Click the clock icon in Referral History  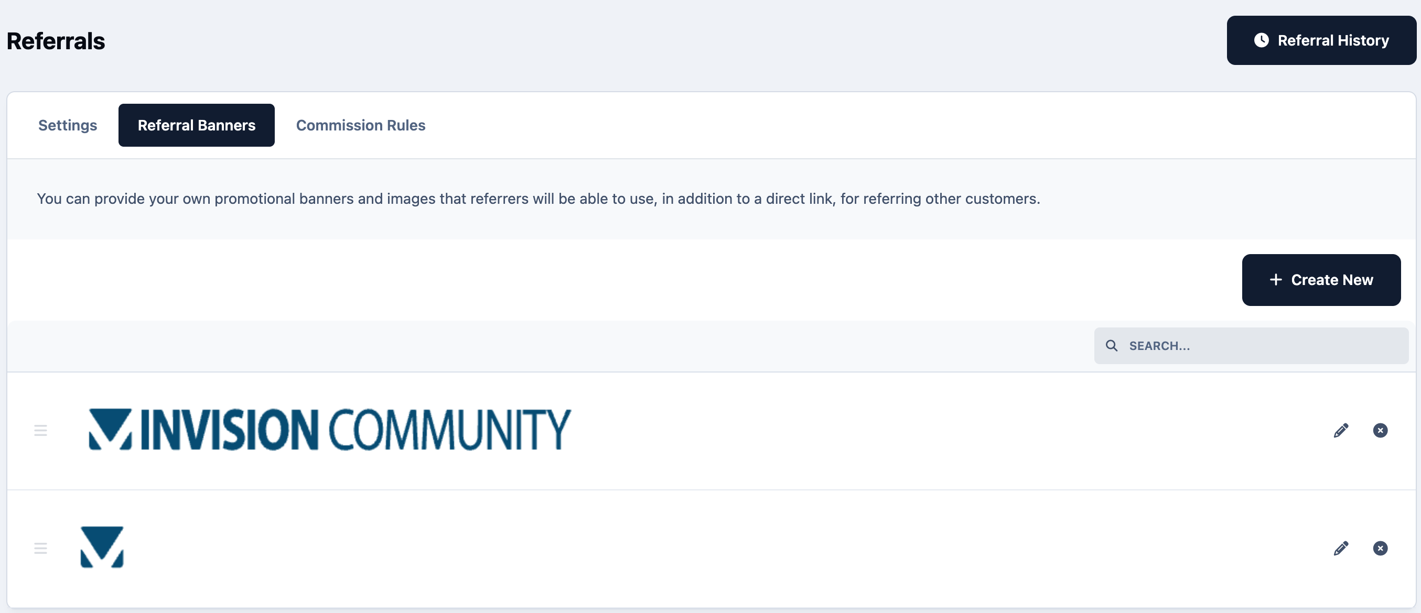[x=1261, y=40]
